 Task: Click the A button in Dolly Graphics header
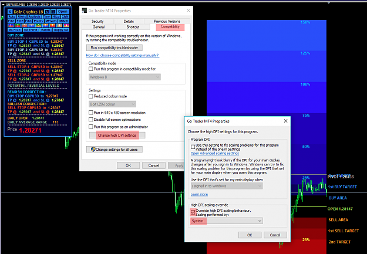click(x=47, y=12)
